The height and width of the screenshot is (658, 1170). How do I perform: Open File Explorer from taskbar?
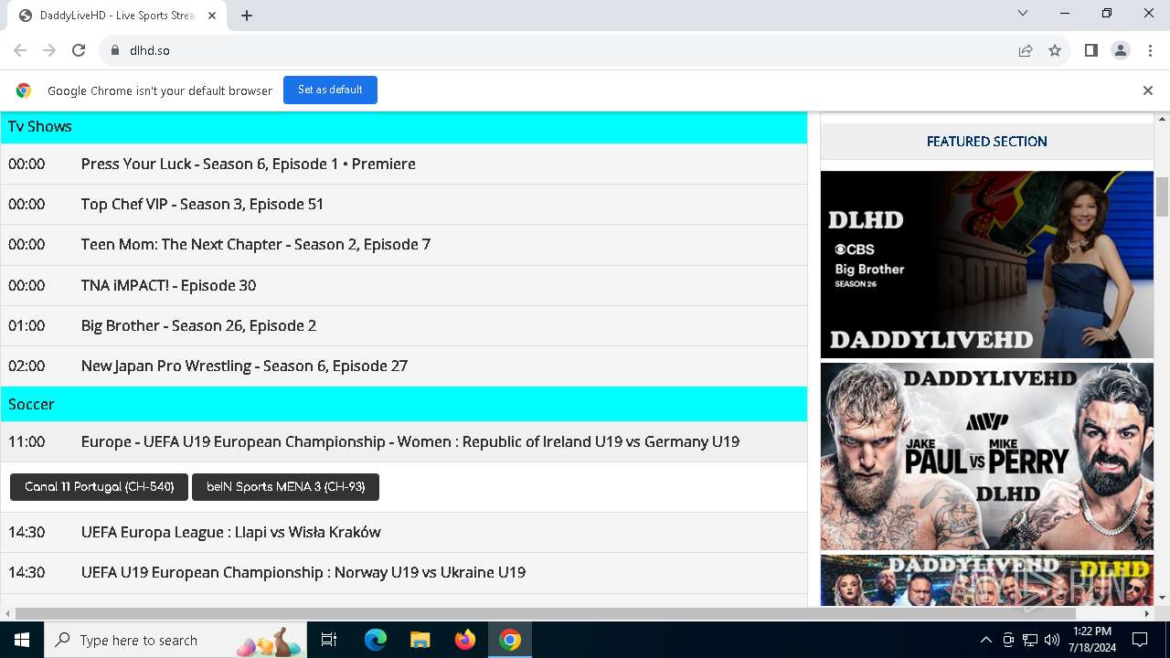coord(420,640)
